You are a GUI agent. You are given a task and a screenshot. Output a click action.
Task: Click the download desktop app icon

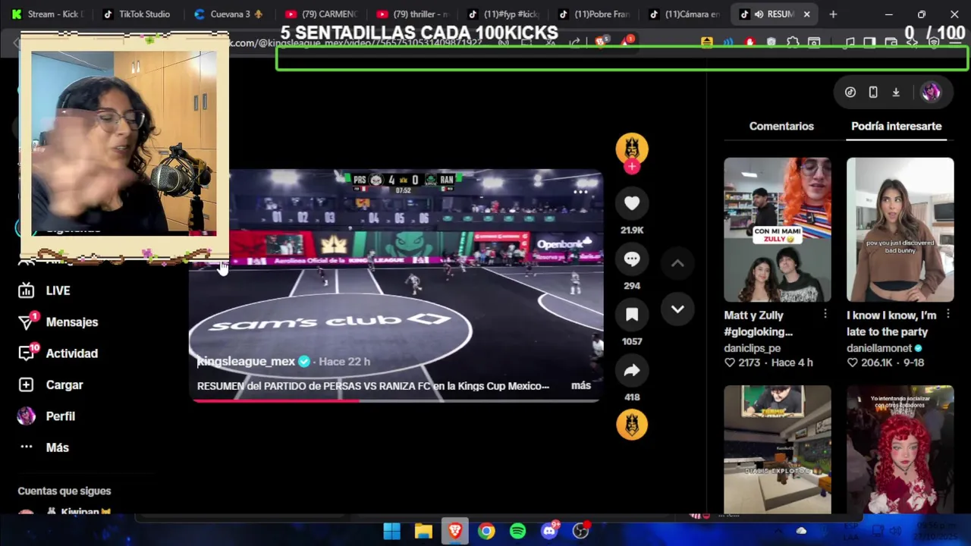pyautogui.click(x=896, y=92)
